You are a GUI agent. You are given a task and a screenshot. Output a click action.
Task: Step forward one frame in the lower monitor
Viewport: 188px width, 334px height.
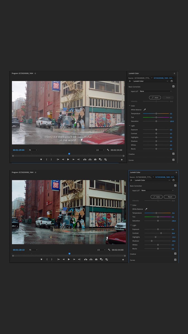tap(74, 259)
